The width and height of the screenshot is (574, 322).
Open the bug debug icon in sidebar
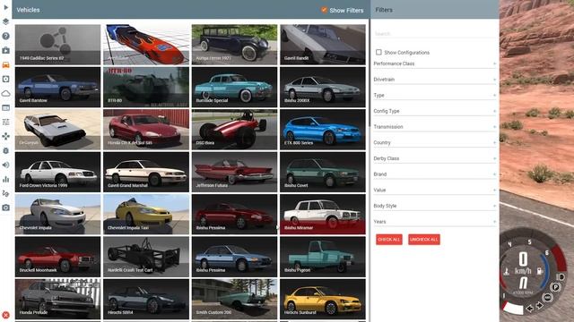point(6,150)
